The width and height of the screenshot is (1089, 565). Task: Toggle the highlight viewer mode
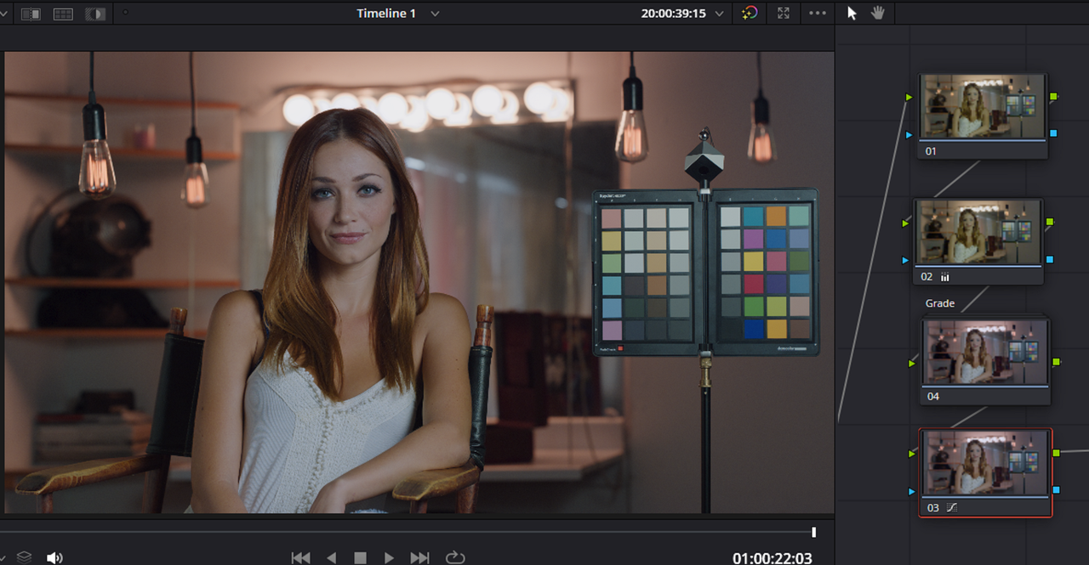click(x=95, y=14)
